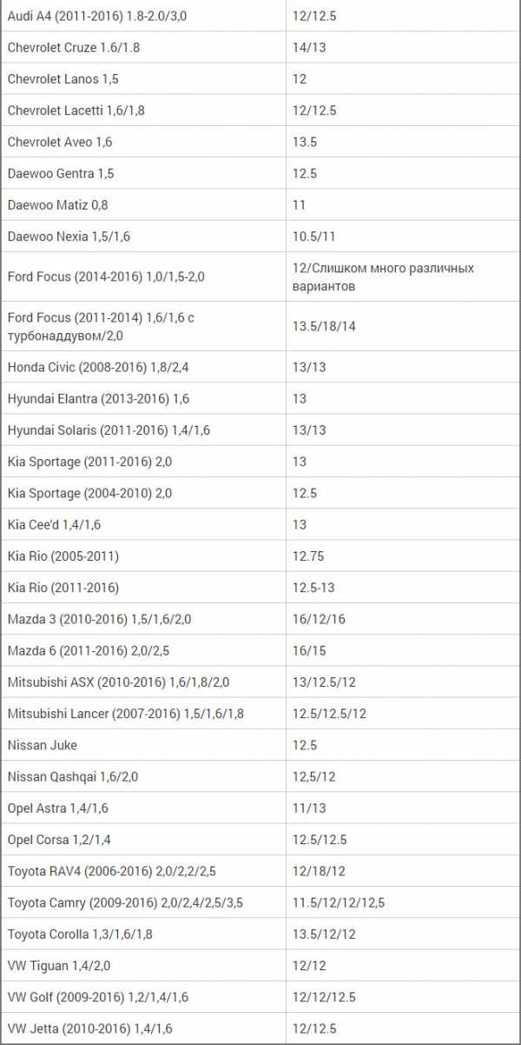521x1045 pixels.
Task: Select the Kia Rio (2005-2011) value 12.75
Action: [x=308, y=556]
